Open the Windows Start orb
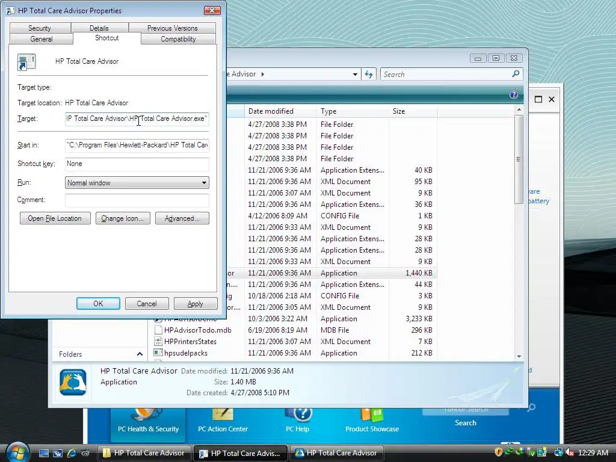Image resolution: width=616 pixels, height=462 pixels. point(17,452)
